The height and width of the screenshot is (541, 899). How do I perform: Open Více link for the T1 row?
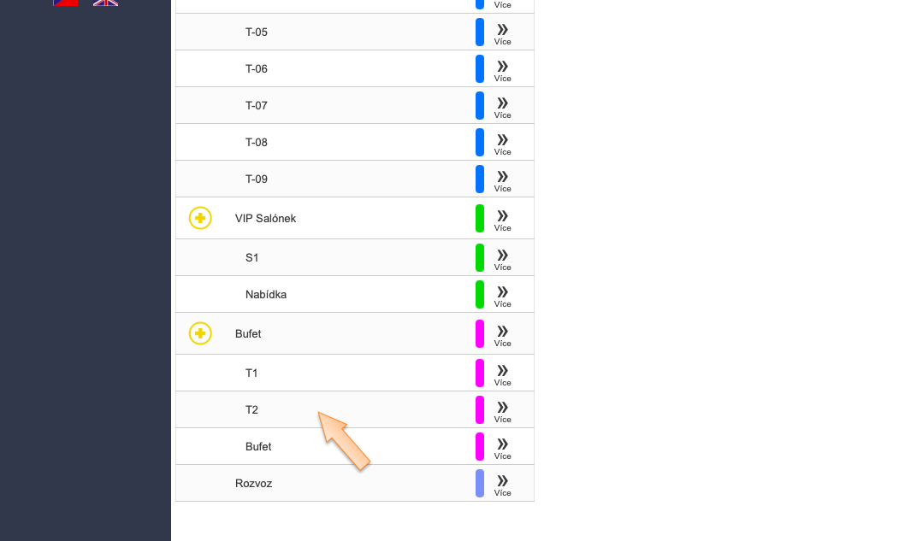(x=502, y=374)
